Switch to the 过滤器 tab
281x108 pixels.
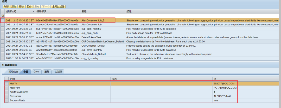coord(58,71)
